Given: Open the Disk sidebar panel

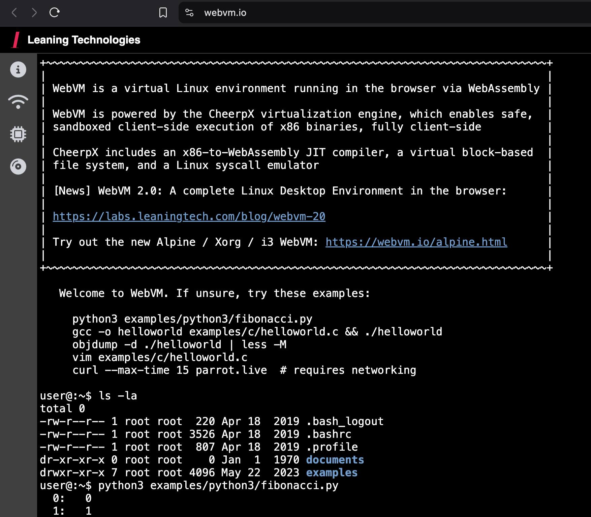Looking at the screenshot, I should pos(18,166).
